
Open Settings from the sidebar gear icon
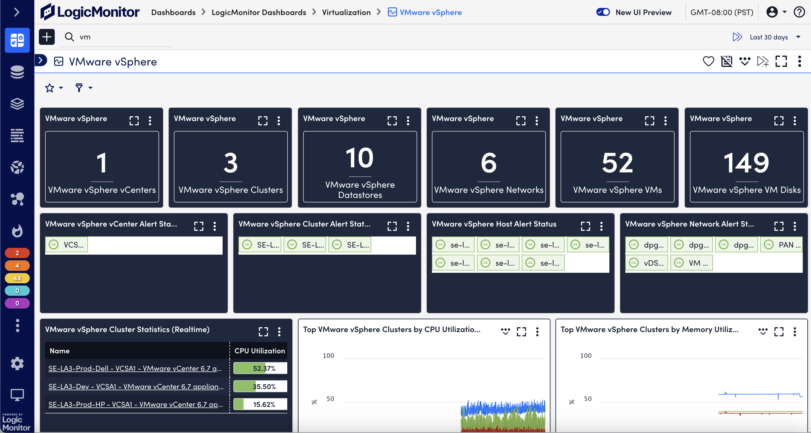pyautogui.click(x=17, y=364)
